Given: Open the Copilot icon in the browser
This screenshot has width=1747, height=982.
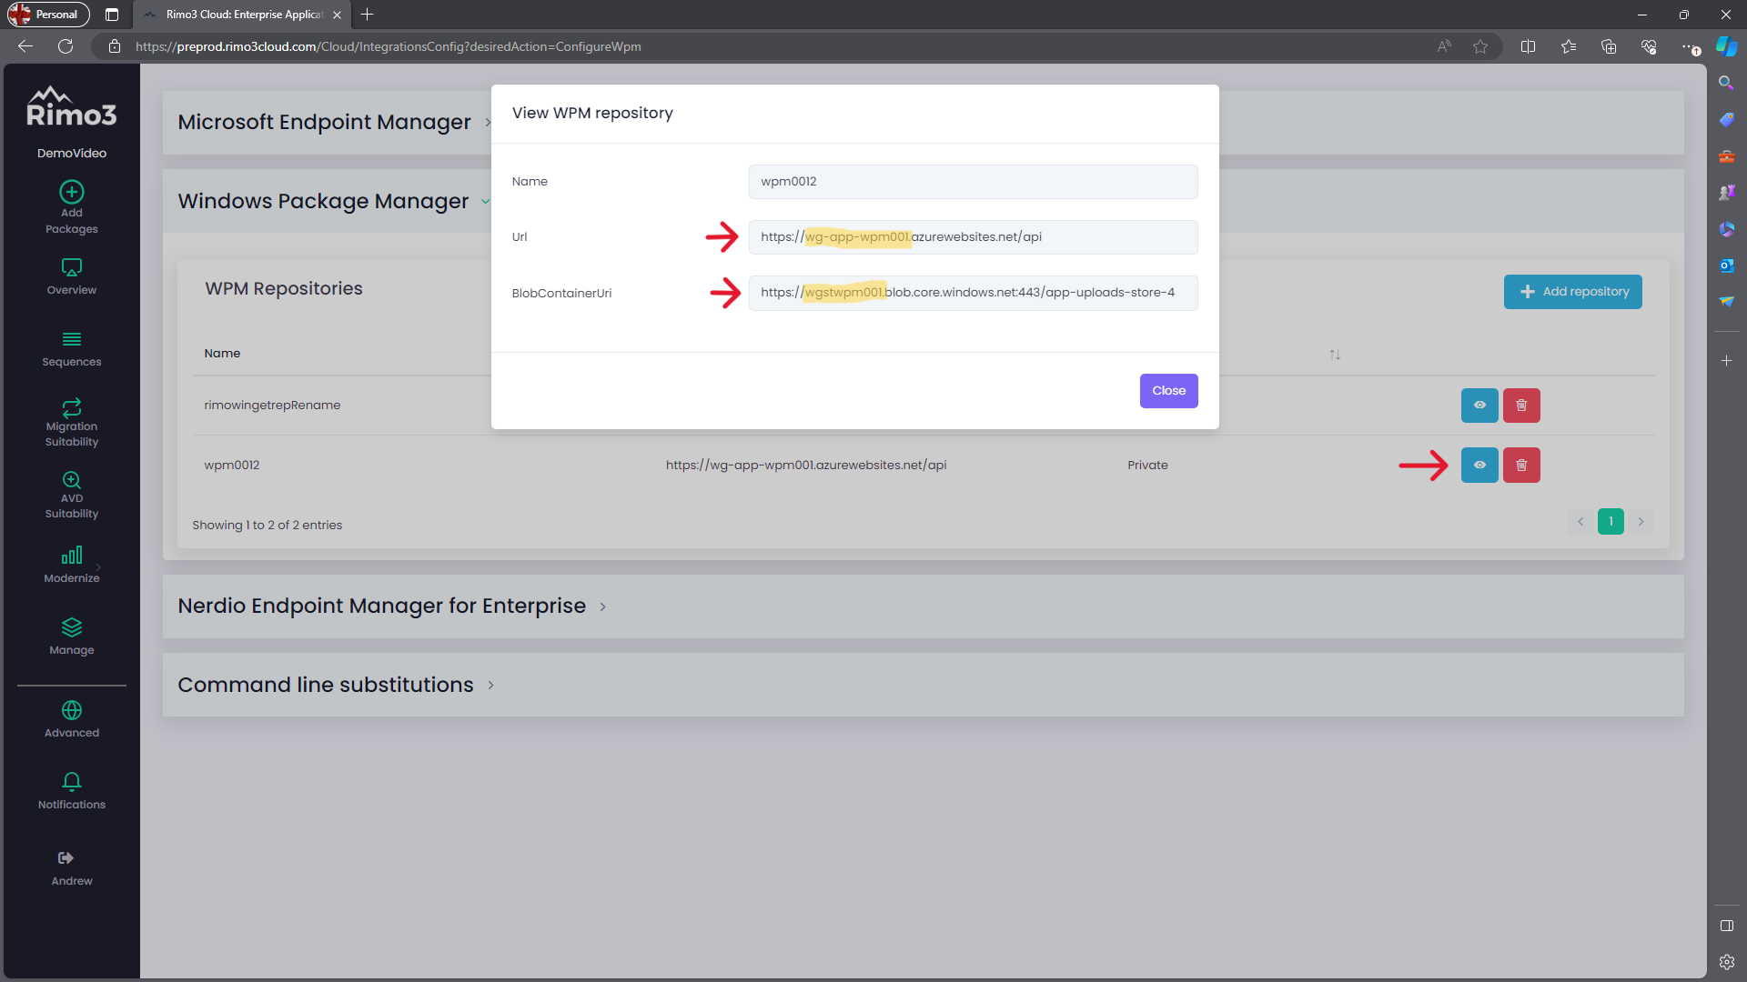Looking at the screenshot, I should tap(1727, 46).
